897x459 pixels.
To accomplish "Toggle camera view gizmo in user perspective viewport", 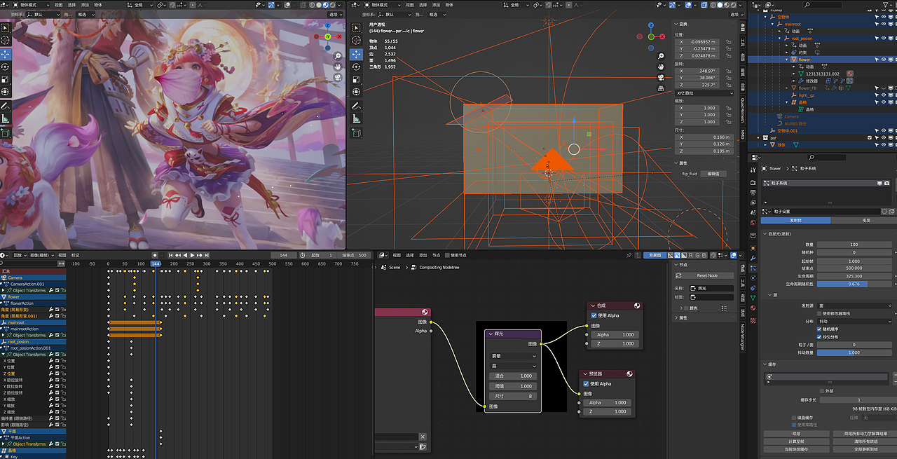I will click(x=661, y=77).
